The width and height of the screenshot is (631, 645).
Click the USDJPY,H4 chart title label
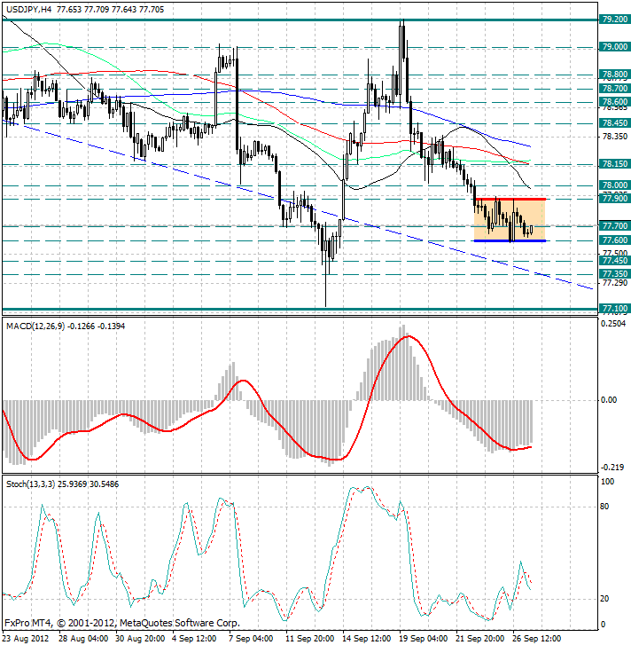coord(25,8)
